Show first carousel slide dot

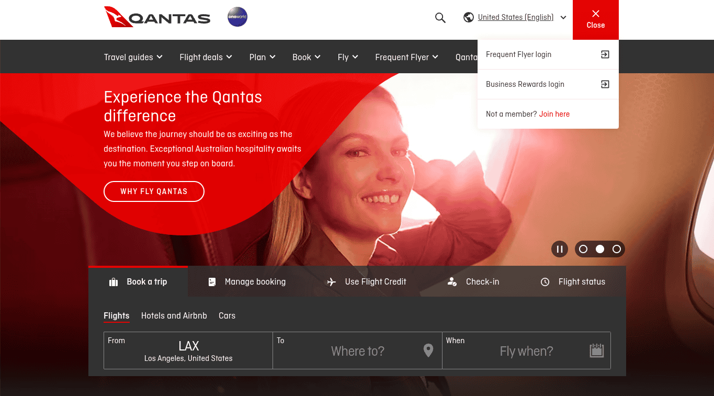[583, 249]
